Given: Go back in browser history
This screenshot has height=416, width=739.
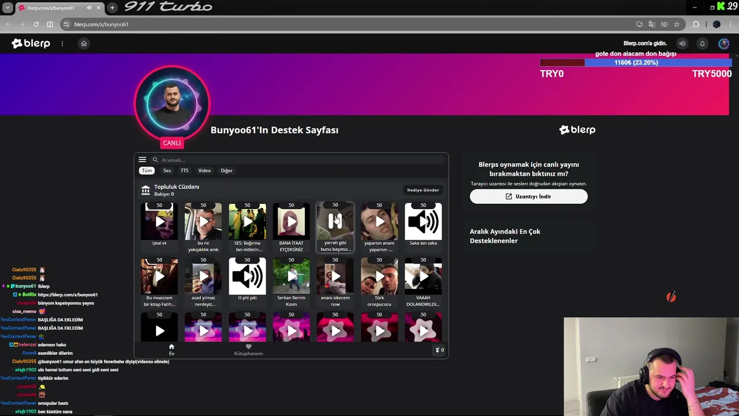Looking at the screenshot, I should tap(8, 24).
